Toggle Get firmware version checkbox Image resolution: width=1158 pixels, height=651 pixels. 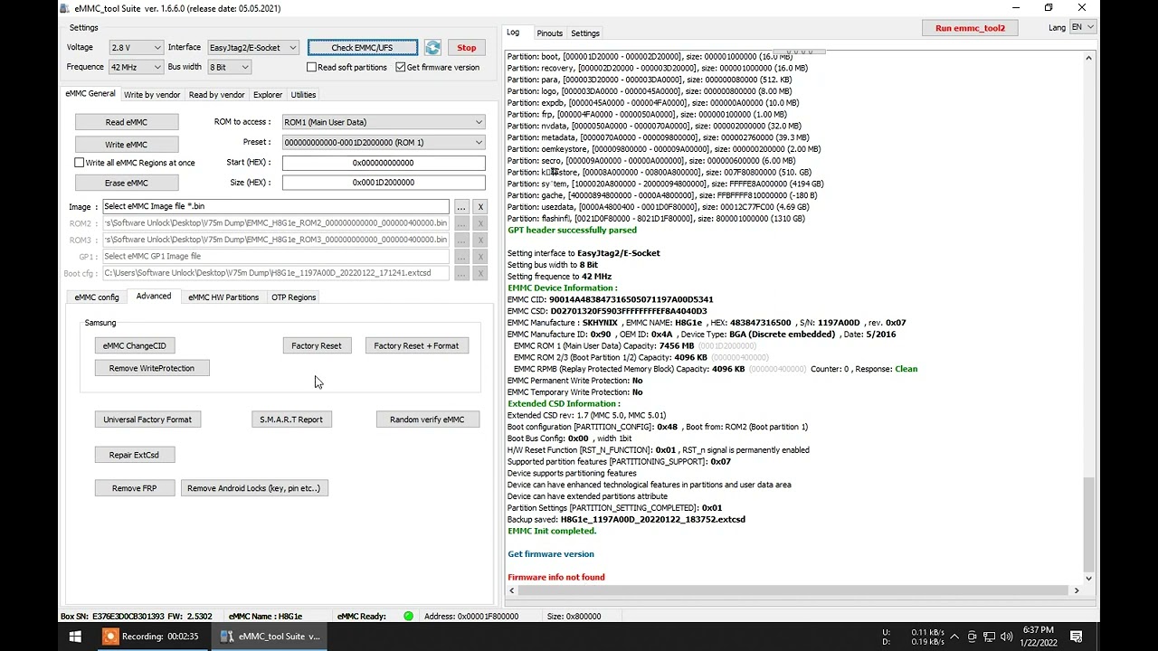(401, 67)
